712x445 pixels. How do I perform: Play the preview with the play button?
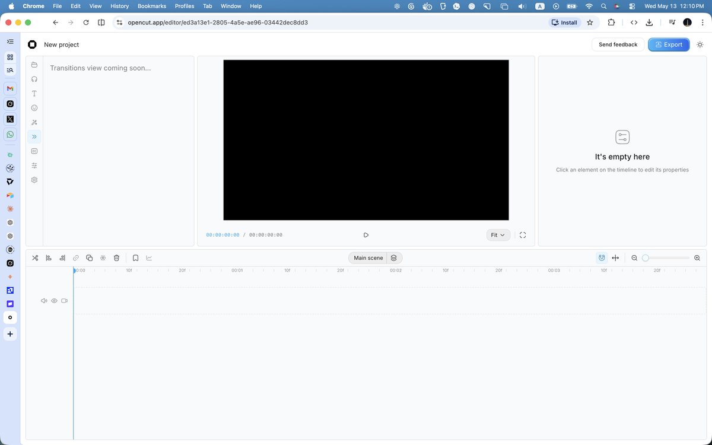[x=366, y=235]
